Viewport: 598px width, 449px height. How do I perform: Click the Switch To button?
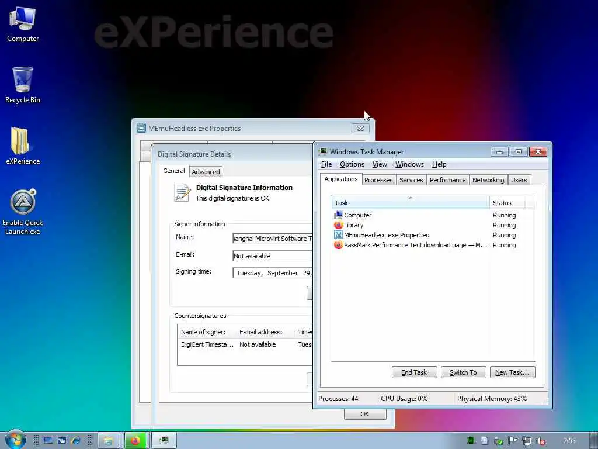(463, 372)
